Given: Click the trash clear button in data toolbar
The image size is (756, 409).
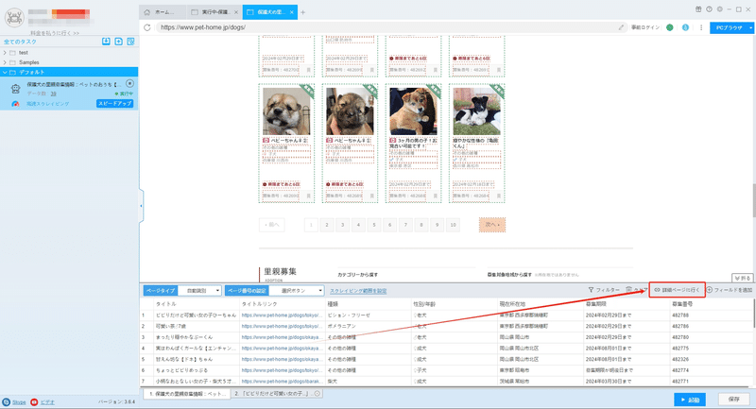Looking at the screenshot, I should pos(636,290).
